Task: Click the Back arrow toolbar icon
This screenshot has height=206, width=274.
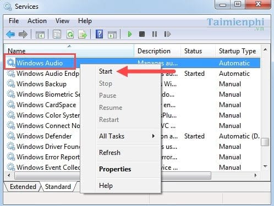Action: coord(10,34)
